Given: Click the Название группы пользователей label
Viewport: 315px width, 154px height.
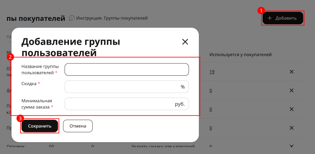Looking at the screenshot, I should point(40,70).
